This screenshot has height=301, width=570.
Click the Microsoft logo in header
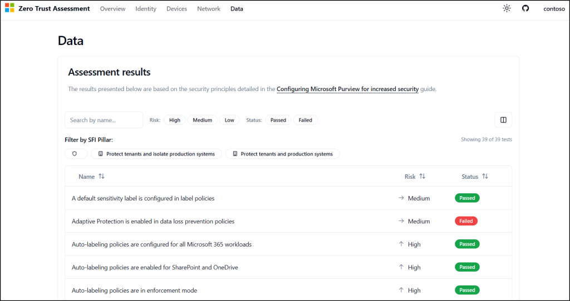[x=9, y=8]
